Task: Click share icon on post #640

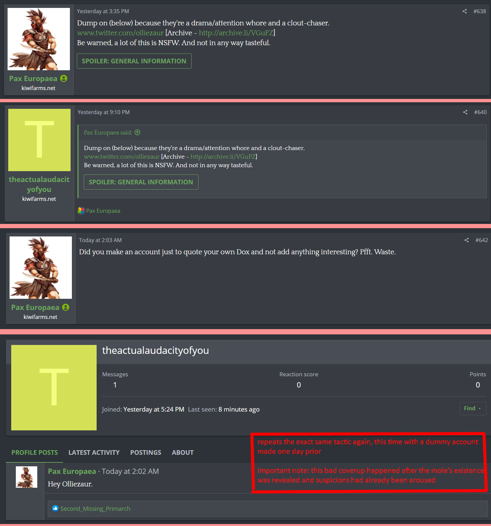Action: coord(465,112)
